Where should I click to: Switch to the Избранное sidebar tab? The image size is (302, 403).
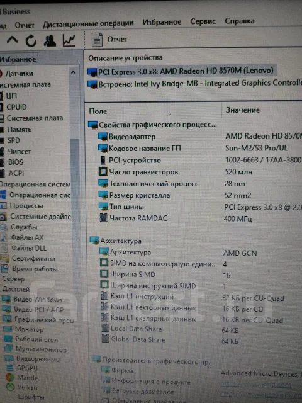(18, 59)
